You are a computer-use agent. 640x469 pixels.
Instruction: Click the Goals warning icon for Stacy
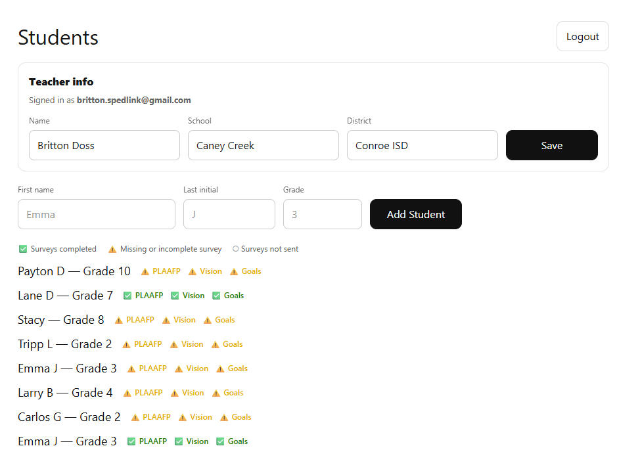tap(208, 320)
